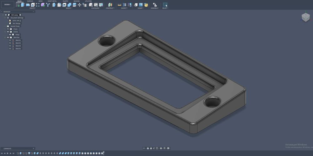Toggle visibility of Bodies folder
Screen dimensions: 313x156
click(x=8, y=32)
